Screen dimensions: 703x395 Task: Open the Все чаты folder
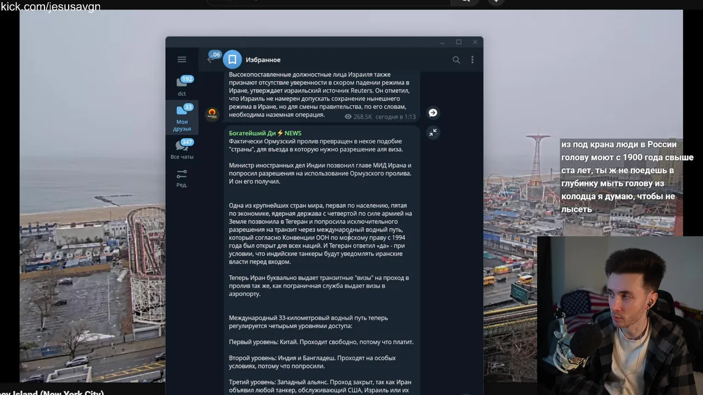pos(182,149)
